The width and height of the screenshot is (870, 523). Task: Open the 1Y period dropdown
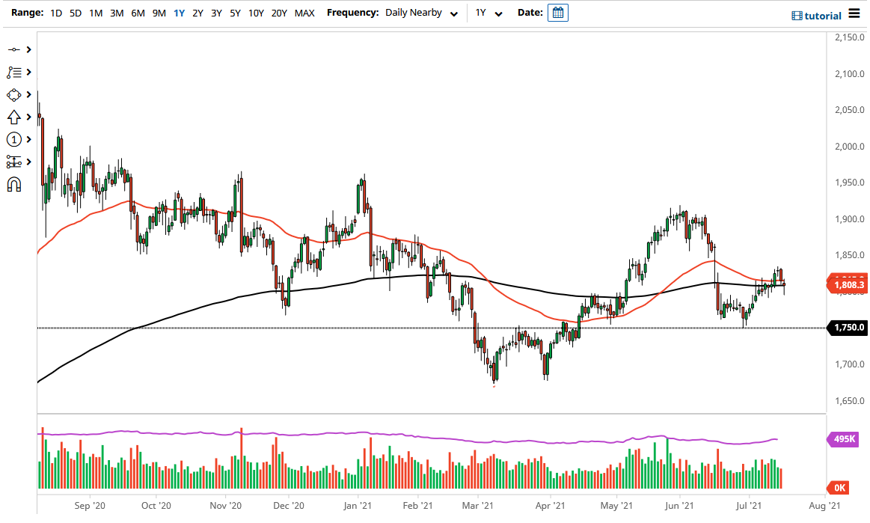(x=488, y=13)
